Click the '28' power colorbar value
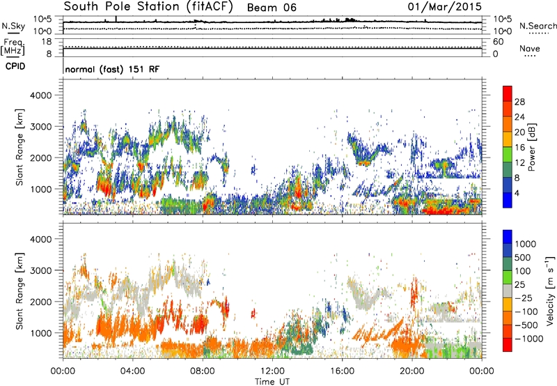Image resolution: width=557 pixels, height=386 pixels. (x=519, y=102)
